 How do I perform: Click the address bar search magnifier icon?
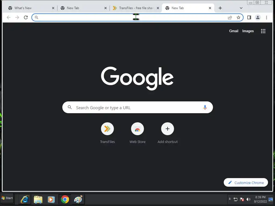pyautogui.click(x=36, y=17)
